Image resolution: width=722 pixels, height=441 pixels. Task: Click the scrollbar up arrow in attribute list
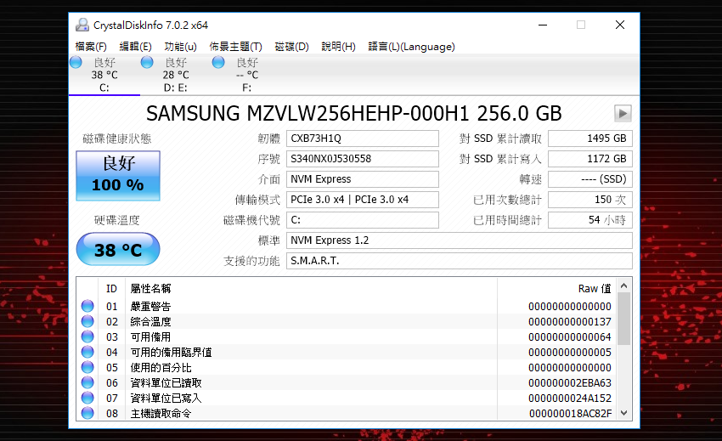pyautogui.click(x=624, y=286)
